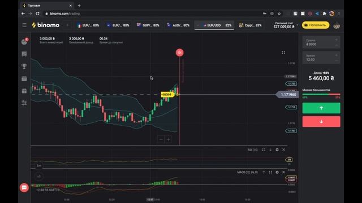Image resolution: width=362 pixels, height=203 pixels.
Task: Open the red support chat bubble
Action: (24, 188)
